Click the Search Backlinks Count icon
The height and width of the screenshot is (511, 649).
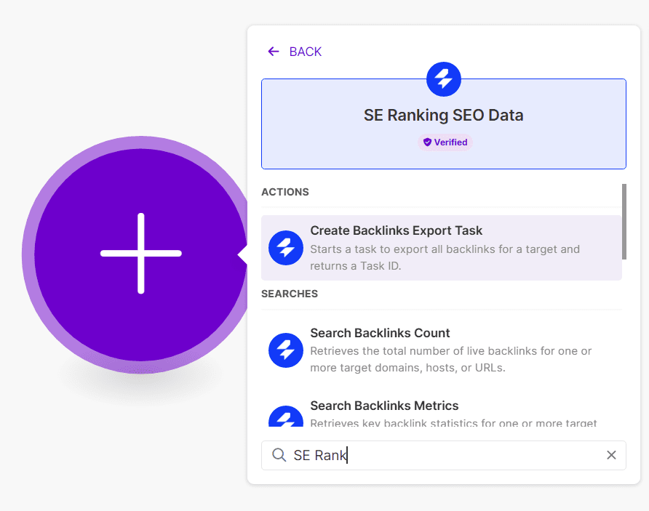click(x=286, y=350)
